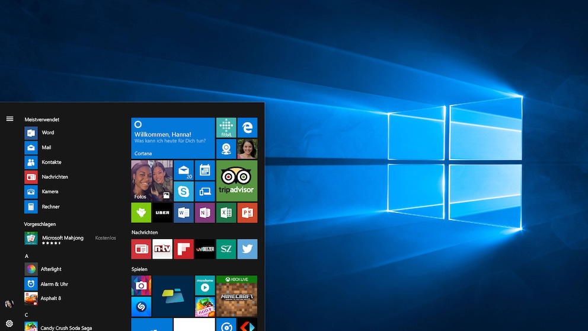Click the Spielen tile group heading
588x331 pixels.
[139, 269]
